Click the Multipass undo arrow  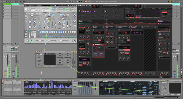point(142,6)
